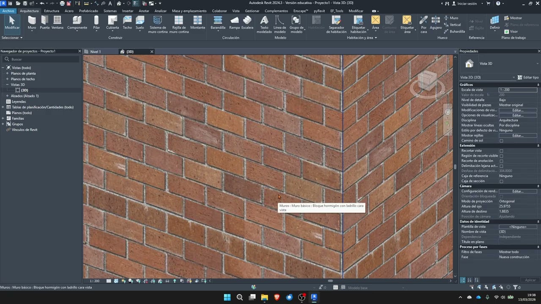Collapse Vistas 3D tree node

tap(7, 84)
